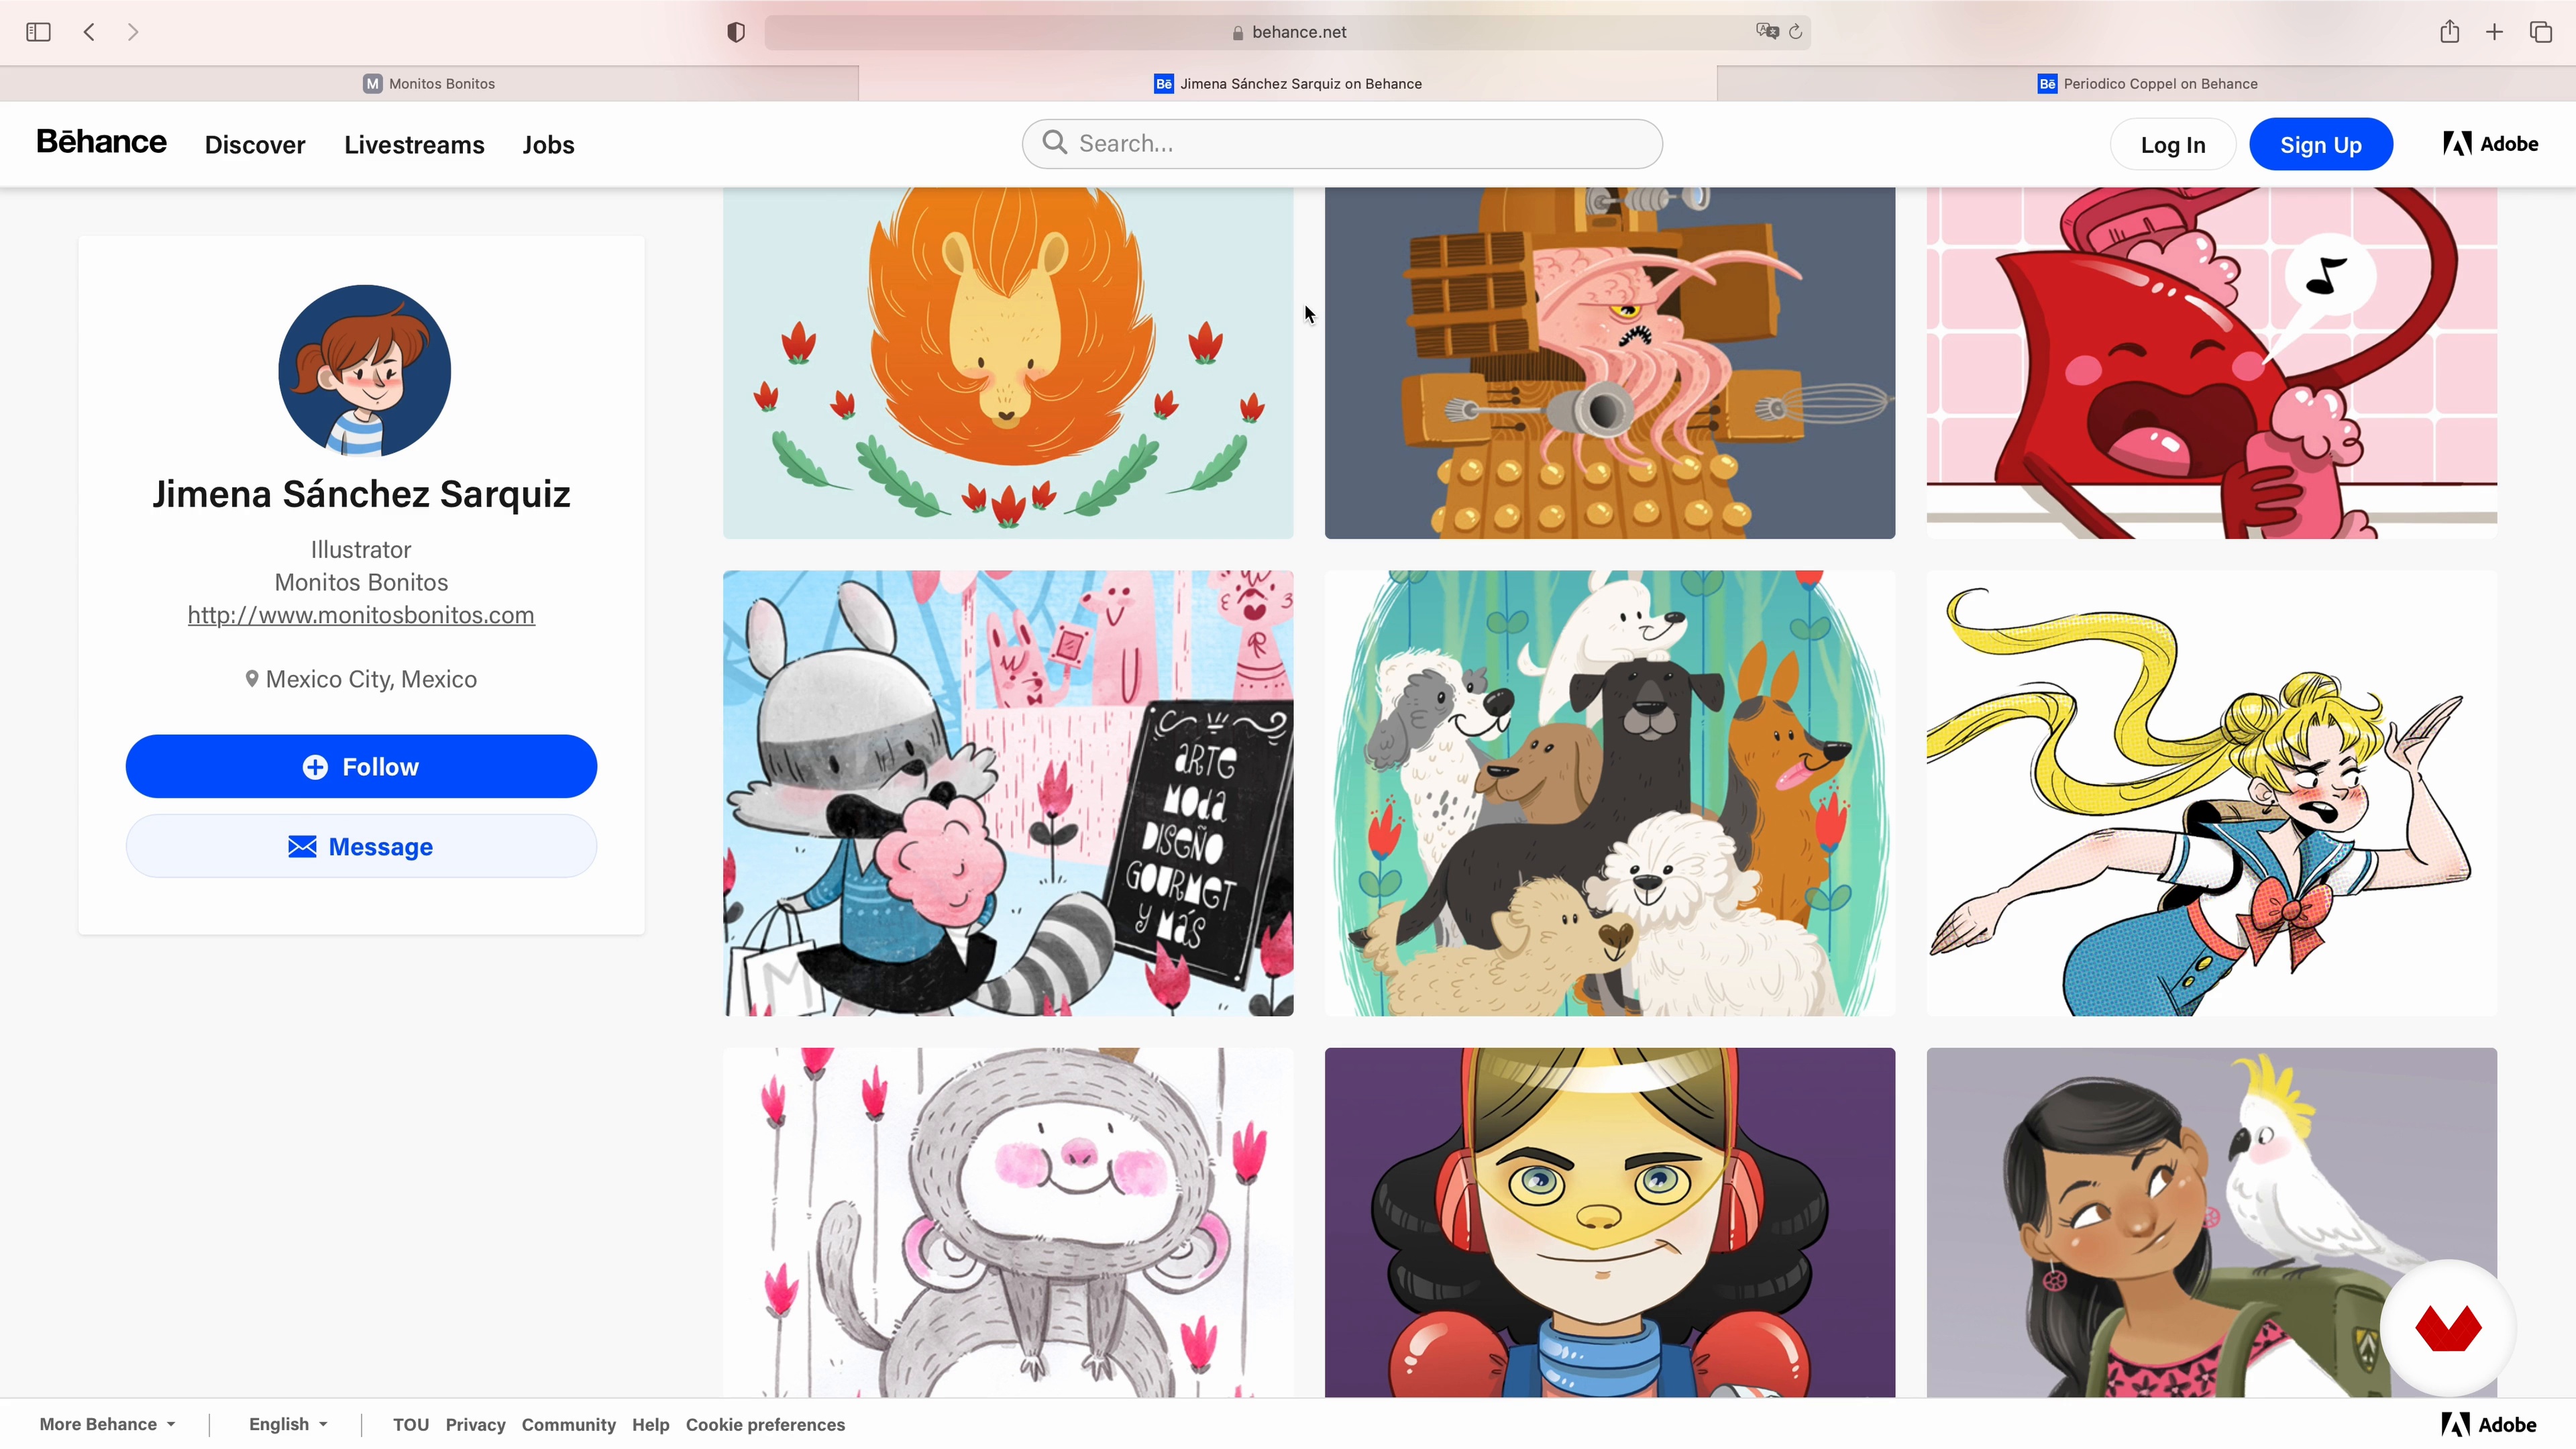Click the location pin icon
The image size is (2576, 1449).
pos(252,679)
